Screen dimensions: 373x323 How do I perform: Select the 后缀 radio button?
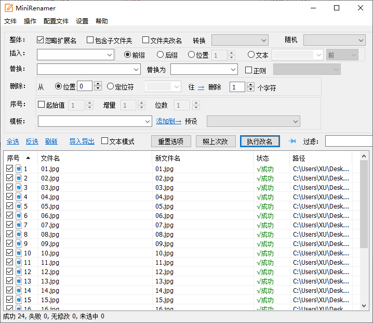(x=160, y=55)
